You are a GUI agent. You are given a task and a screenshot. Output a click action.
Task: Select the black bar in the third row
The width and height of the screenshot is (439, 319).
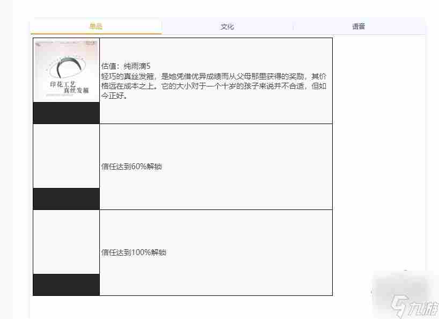65,285
